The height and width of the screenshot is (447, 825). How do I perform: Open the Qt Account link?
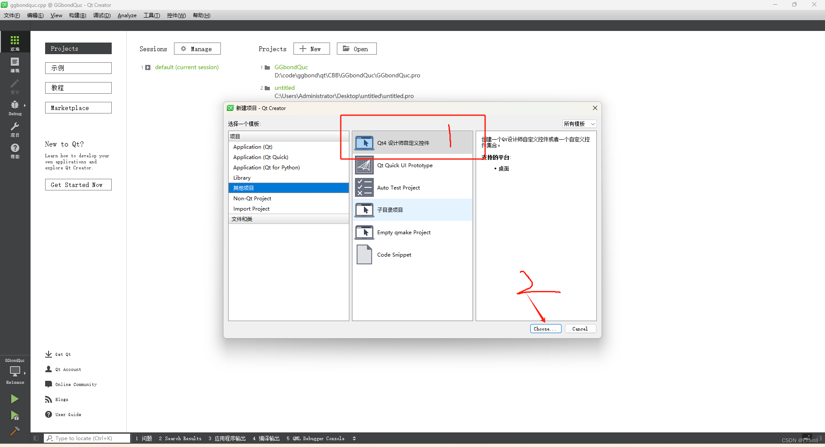[x=63, y=369]
